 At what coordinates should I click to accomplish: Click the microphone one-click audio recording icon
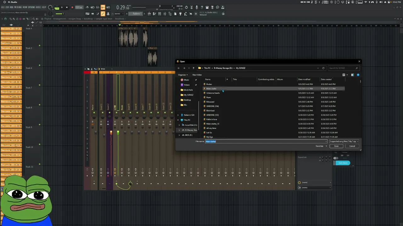coord(197,7)
